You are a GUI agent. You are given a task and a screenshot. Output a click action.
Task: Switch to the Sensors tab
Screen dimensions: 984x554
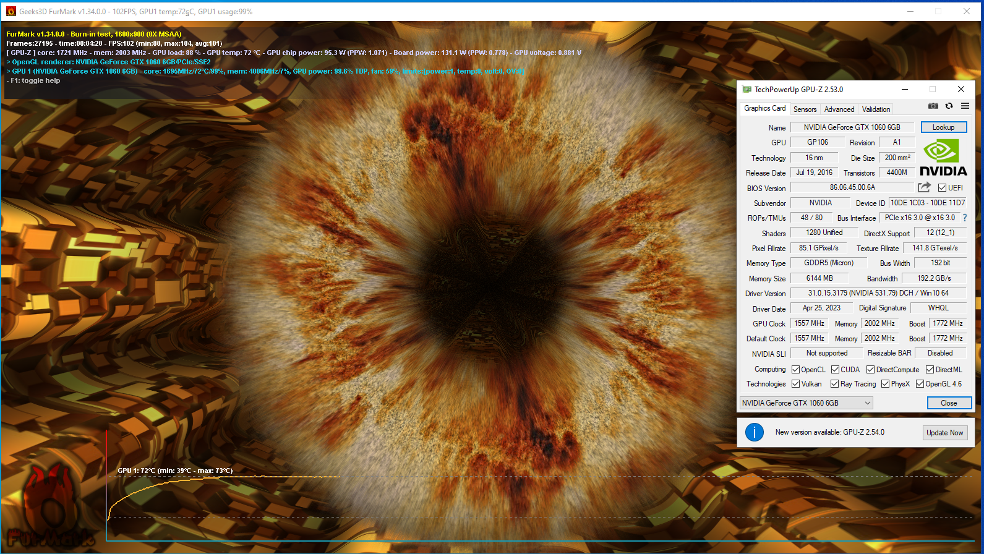tap(805, 109)
